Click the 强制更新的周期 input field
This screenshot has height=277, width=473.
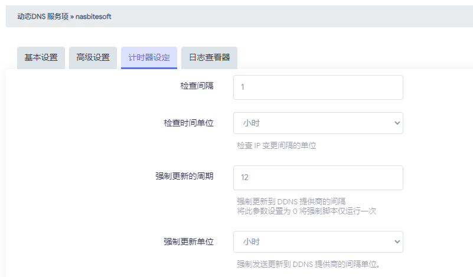318,178
